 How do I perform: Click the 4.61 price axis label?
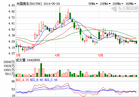click(x=12, y=23)
